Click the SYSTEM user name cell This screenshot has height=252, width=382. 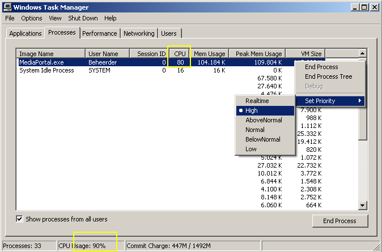pos(99,70)
